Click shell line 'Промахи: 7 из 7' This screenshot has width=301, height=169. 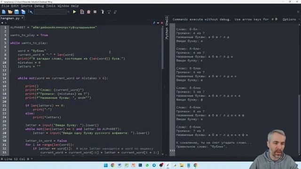(x=190, y=131)
